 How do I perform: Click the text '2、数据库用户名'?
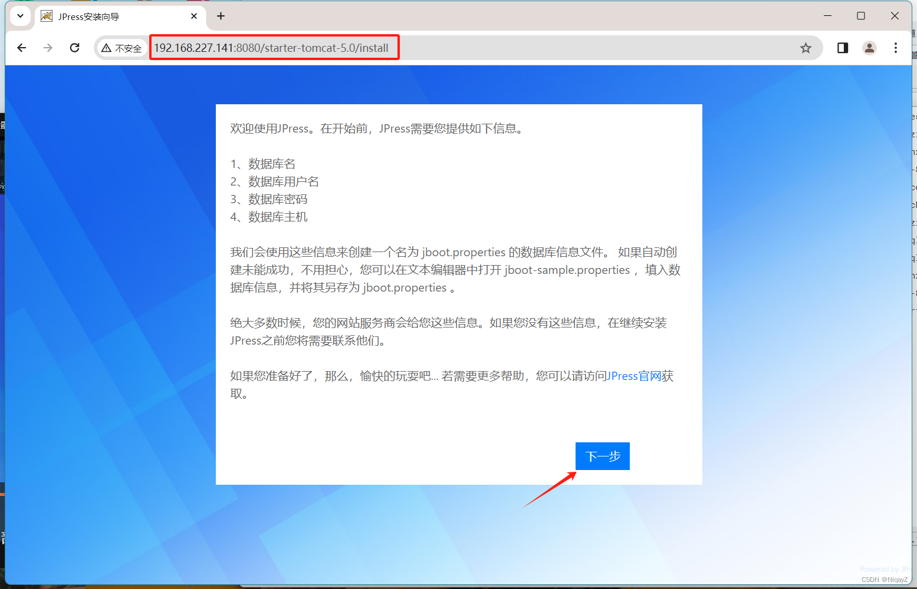pyautogui.click(x=275, y=181)
